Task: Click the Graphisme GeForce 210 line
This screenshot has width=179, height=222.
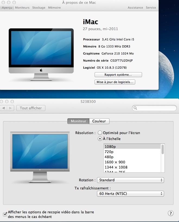Action: [x=108, y=53]
